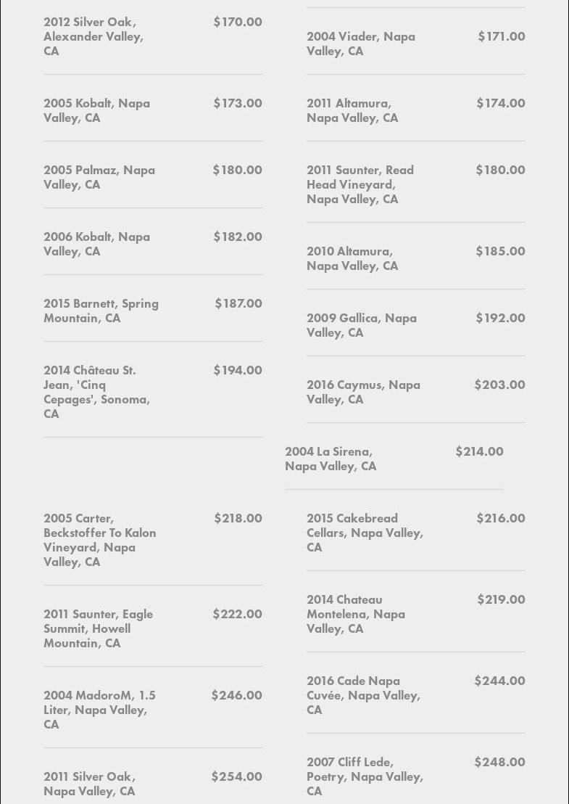Select the 2014 Château St. Jean 'Cinq Cepages'

point(96,392)
